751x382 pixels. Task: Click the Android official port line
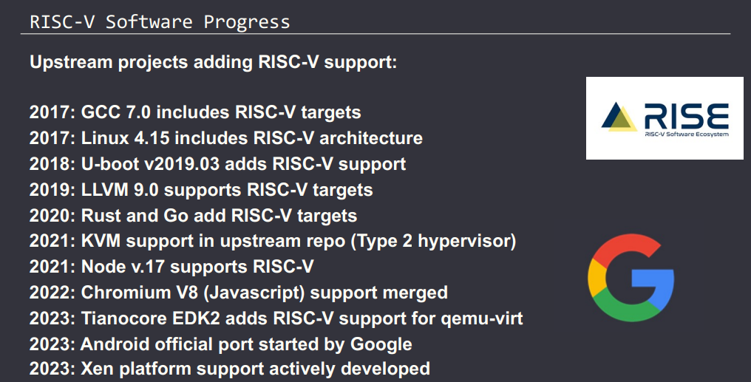click(220, 344)
